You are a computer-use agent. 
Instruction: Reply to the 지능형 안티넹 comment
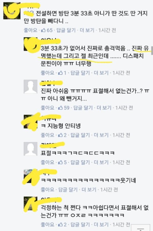coord(80,135)
